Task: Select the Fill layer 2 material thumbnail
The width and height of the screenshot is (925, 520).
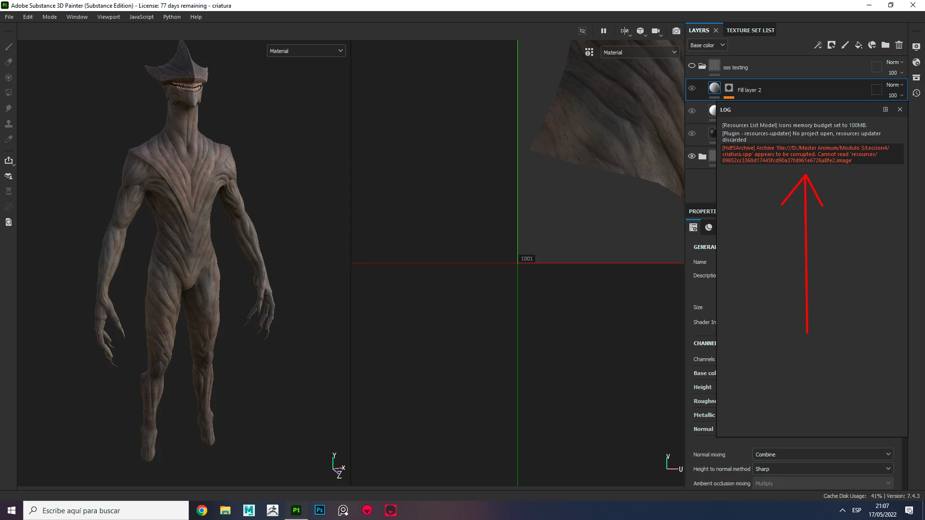Action: pyautogui.click(x=714, y=88)
